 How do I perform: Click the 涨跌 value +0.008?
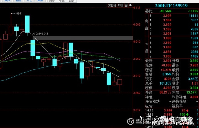166,65
